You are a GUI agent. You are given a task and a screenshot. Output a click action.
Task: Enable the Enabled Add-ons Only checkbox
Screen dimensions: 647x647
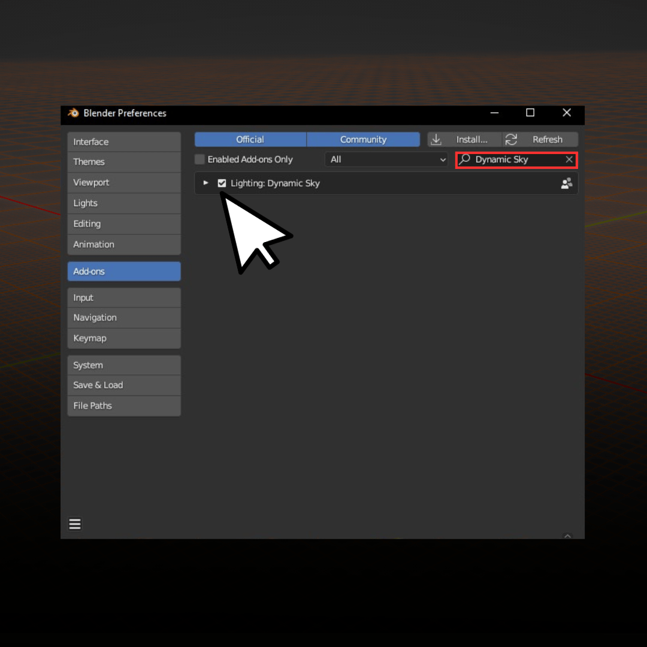pyautogui.click(x=199, y=159)
